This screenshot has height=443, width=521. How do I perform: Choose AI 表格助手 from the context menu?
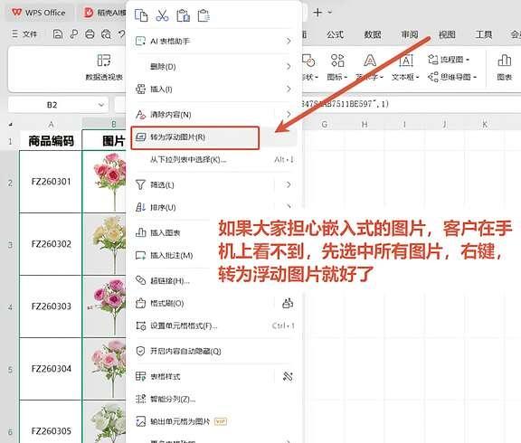point(213,42)
